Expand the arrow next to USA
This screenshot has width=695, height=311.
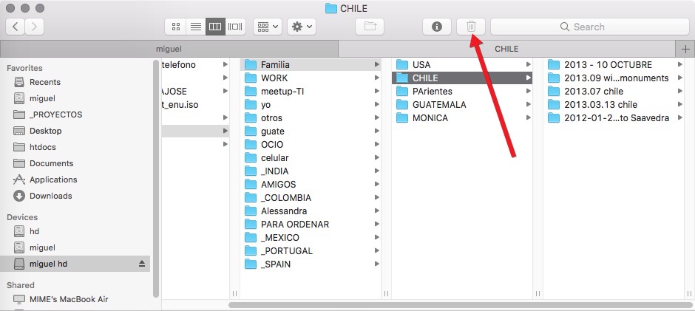pos(528,65)
